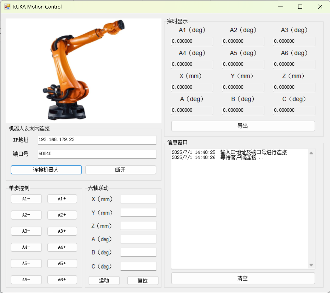Click the A1 (deg) realtime value field
330x293 pixels.
[x=192, y=41]
